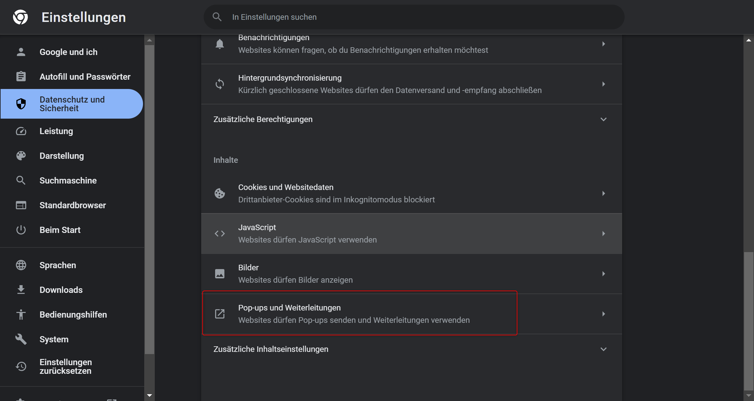Viewport: 754px width, 401px height.
Task: Select Suchmaschine sidebar item
Action: (x=68, y=180)
